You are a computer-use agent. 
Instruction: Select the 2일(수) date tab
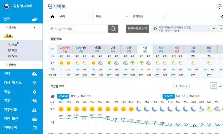pos(113,49)
